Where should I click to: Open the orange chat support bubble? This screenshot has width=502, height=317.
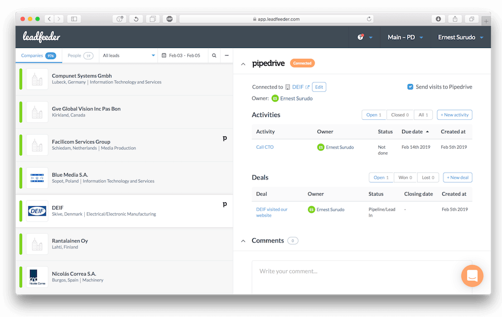click(472, 276)
